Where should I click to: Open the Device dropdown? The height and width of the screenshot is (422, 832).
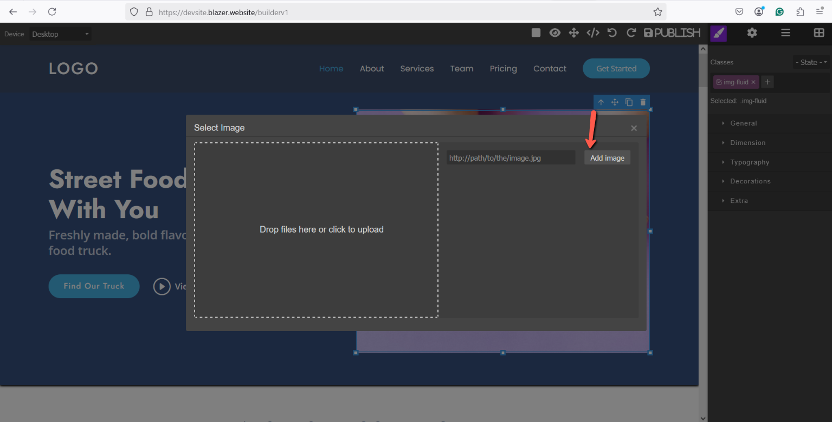pos(60,34)
